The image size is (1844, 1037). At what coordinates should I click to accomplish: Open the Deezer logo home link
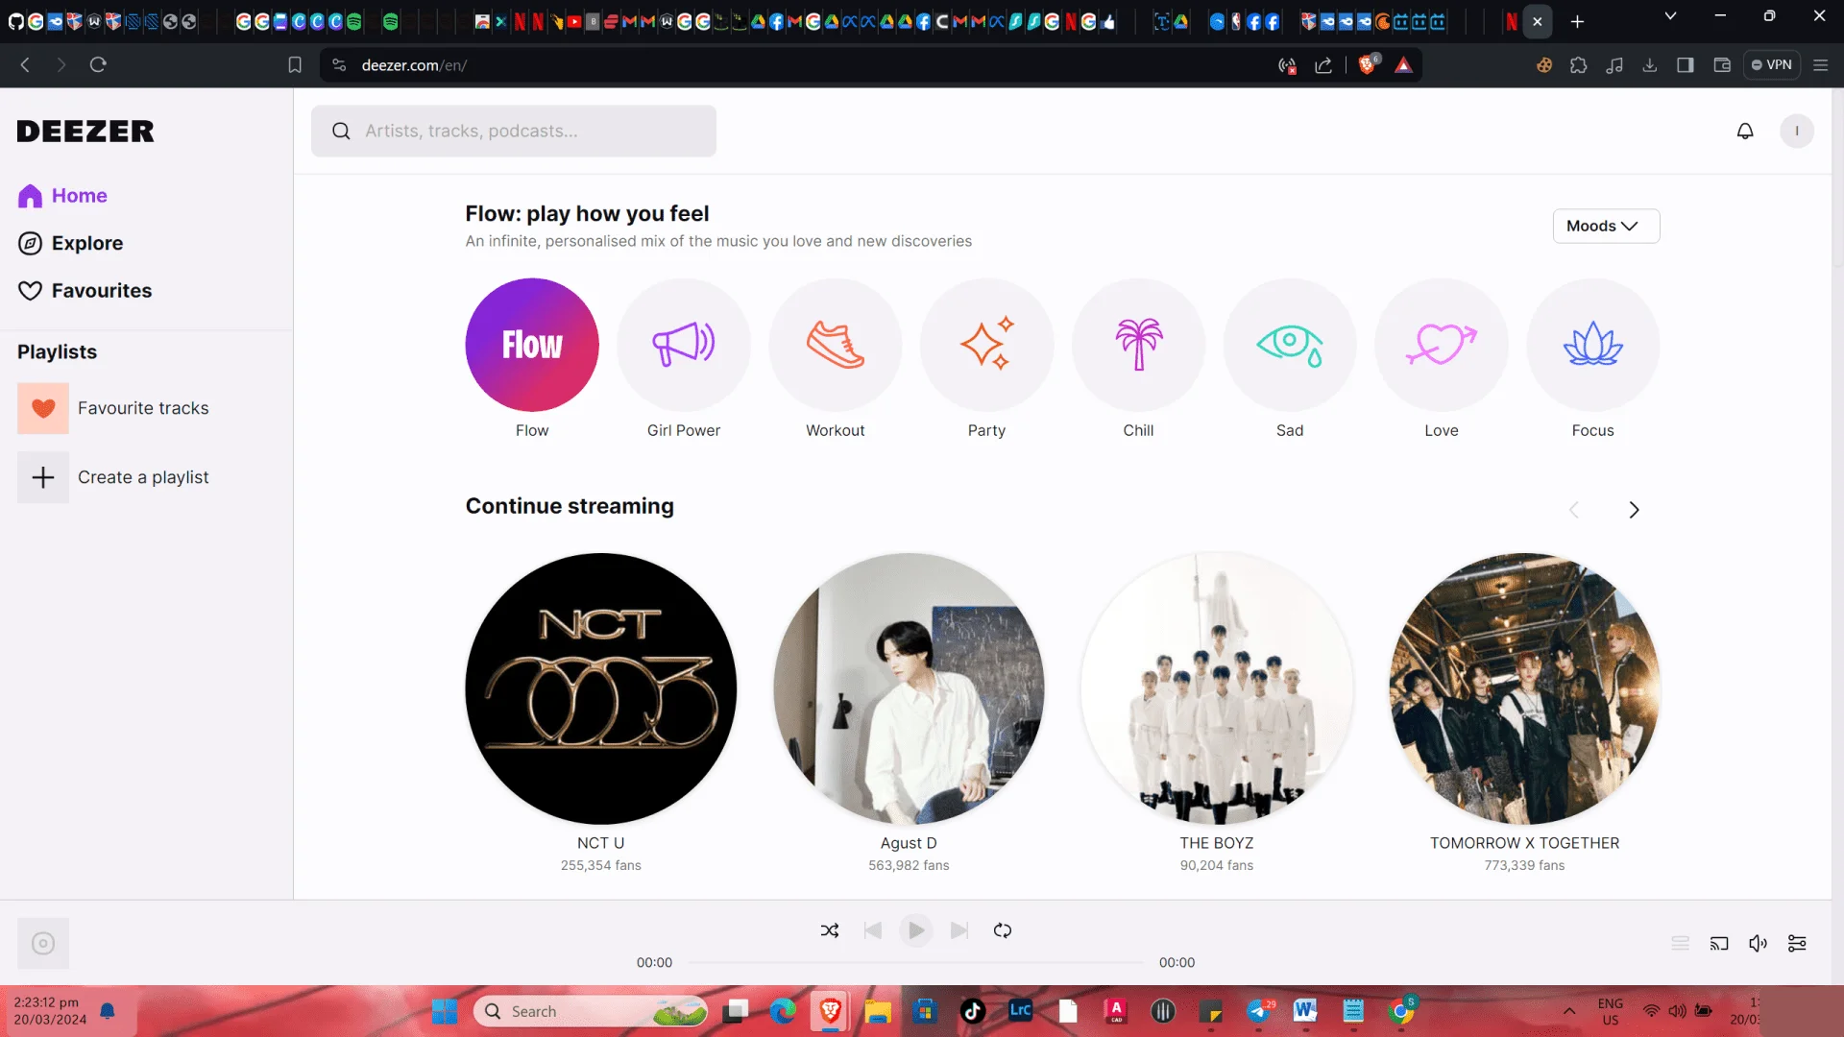[x=85, y=131]
